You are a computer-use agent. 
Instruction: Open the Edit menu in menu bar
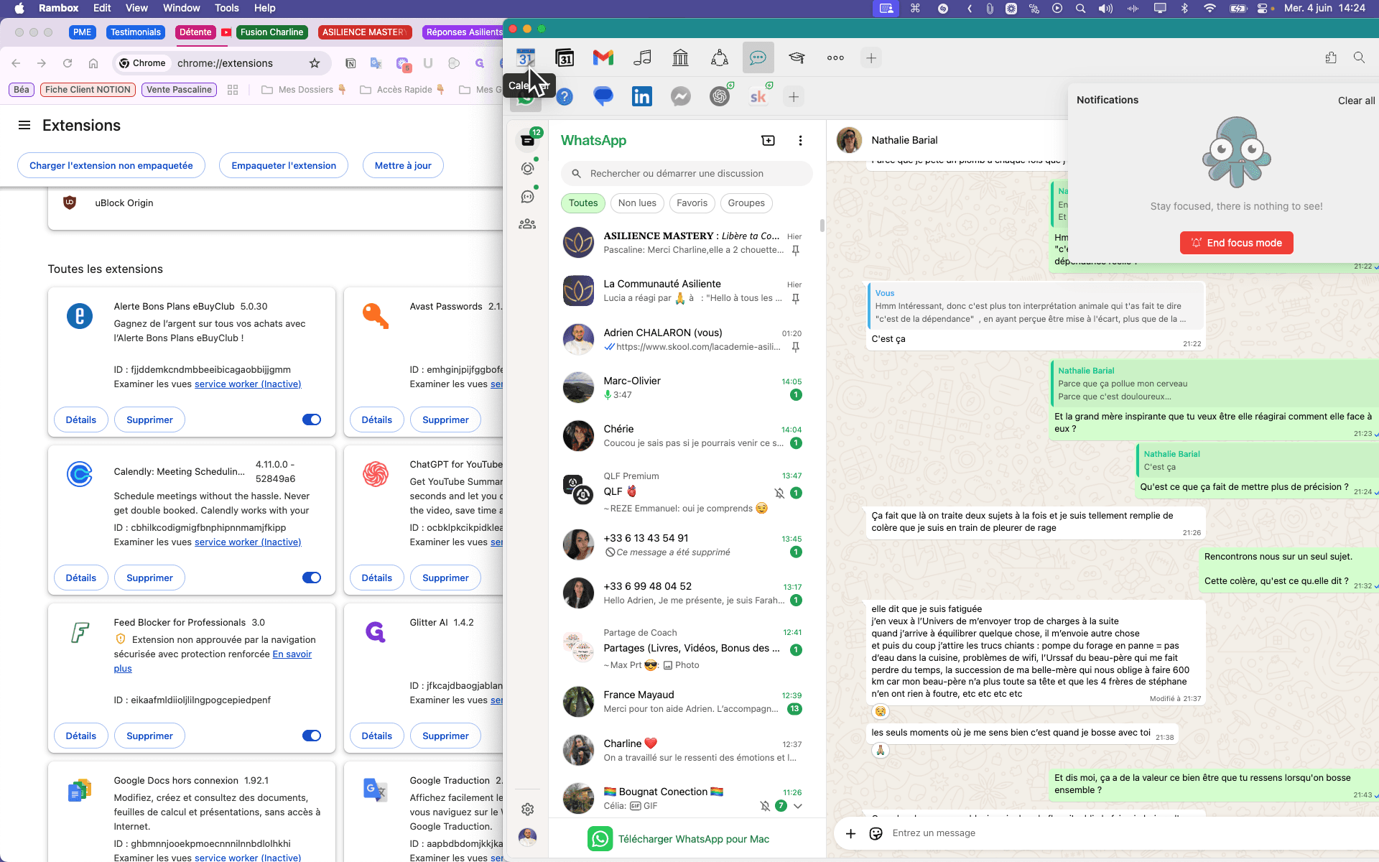click(x=102, y=9)
